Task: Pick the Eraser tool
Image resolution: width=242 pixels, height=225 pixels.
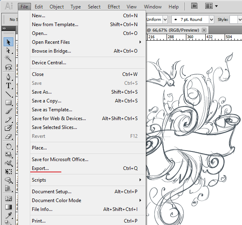Action: (8, 137)
